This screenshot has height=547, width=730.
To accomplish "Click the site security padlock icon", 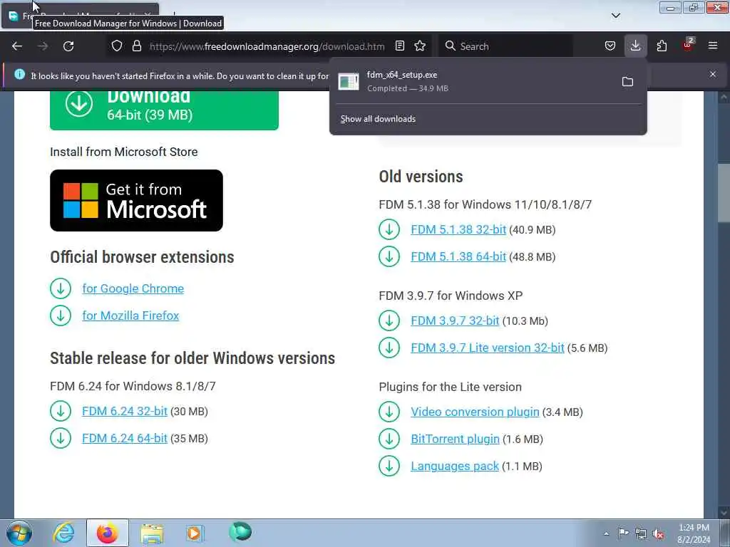I will (x=136, y=46).
